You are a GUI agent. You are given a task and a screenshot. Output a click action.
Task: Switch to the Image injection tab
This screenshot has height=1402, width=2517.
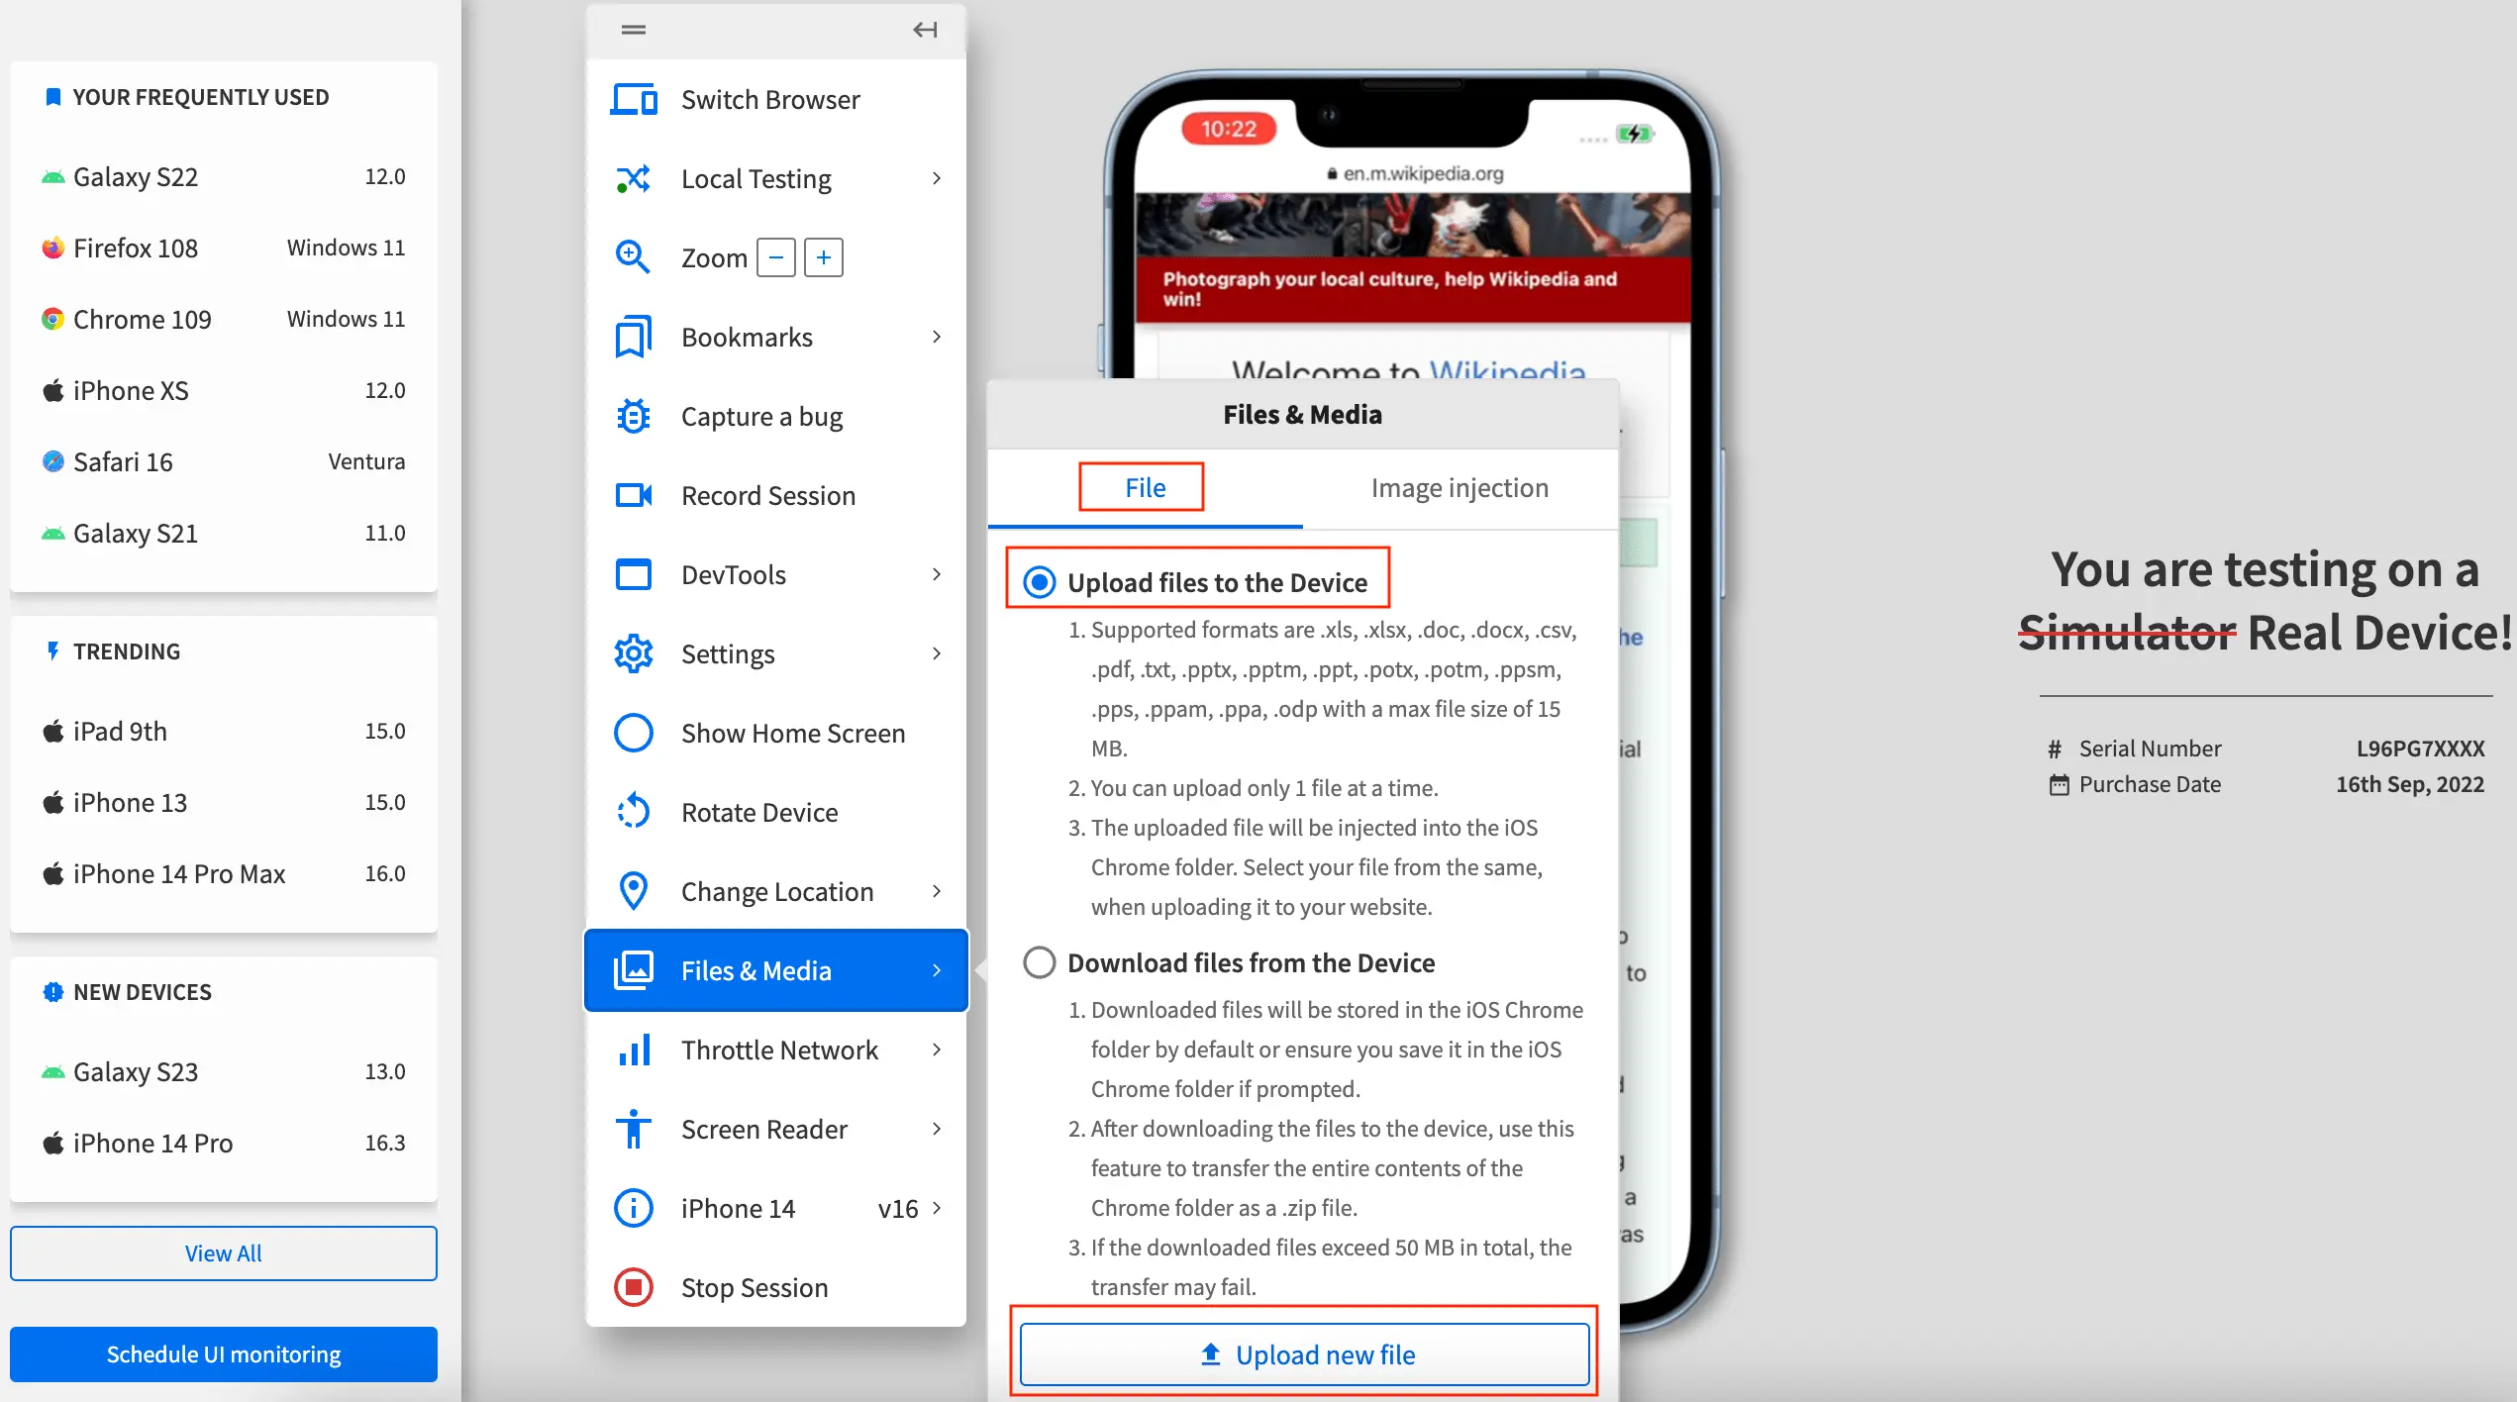point(1460,485)
